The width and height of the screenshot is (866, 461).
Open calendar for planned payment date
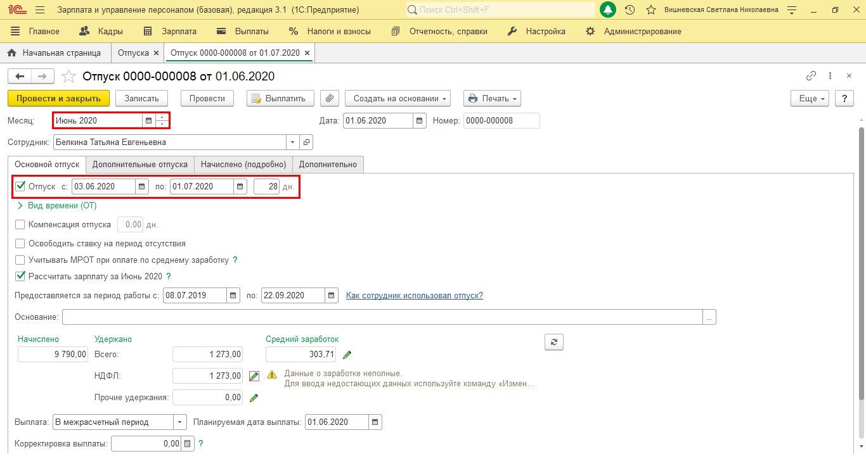[x=375, y=422]
